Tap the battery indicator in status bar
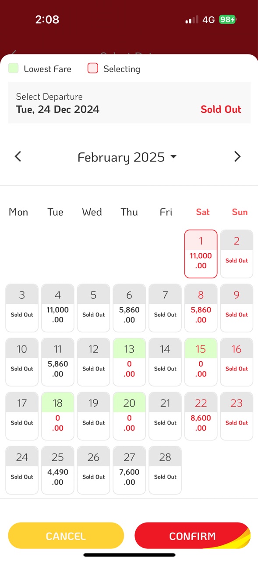Viewport: 258px width, 562px height. pyautogui.click(x=228, y=19)
